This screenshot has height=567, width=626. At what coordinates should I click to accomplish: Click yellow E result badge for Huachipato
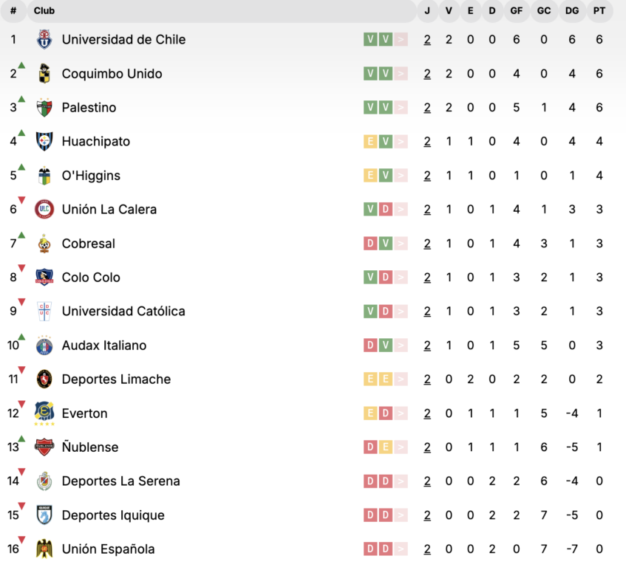pos(370,142)
